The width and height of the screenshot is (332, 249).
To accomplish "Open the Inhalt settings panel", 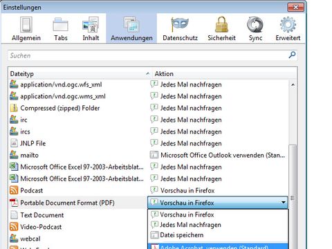I will click(91, 29).
